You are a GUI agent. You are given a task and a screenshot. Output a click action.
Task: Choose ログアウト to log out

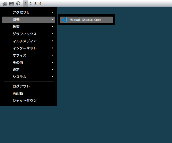(29, 86)
